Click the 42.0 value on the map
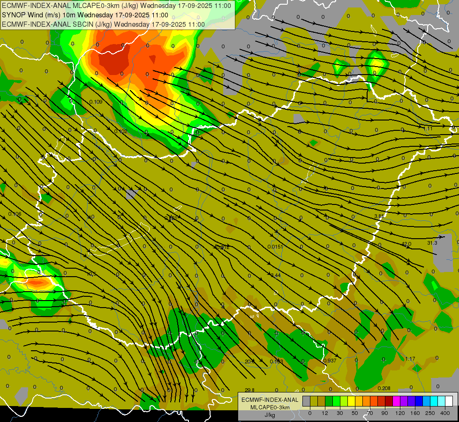The height and width of the screenshot is (422, 459). pos(406,244)
